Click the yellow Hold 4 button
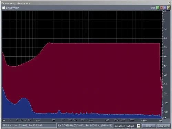 169,8
